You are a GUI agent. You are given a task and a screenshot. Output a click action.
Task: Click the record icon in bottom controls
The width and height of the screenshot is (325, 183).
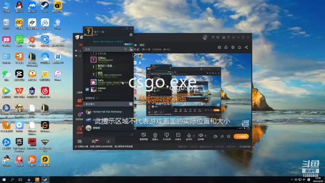click(215, 136)
